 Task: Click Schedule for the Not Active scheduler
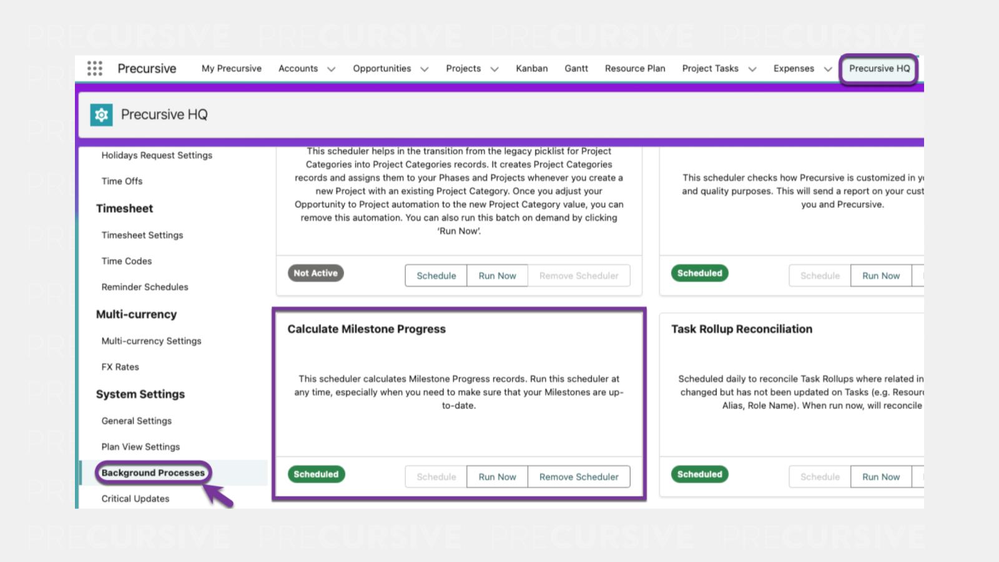pos(436,275)
